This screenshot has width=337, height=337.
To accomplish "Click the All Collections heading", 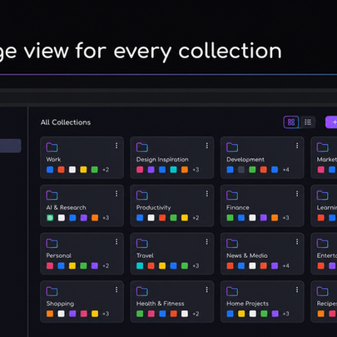I will 66,122.
